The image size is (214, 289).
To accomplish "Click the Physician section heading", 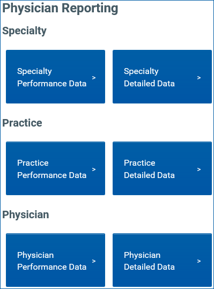I will (x=26, y=215).
